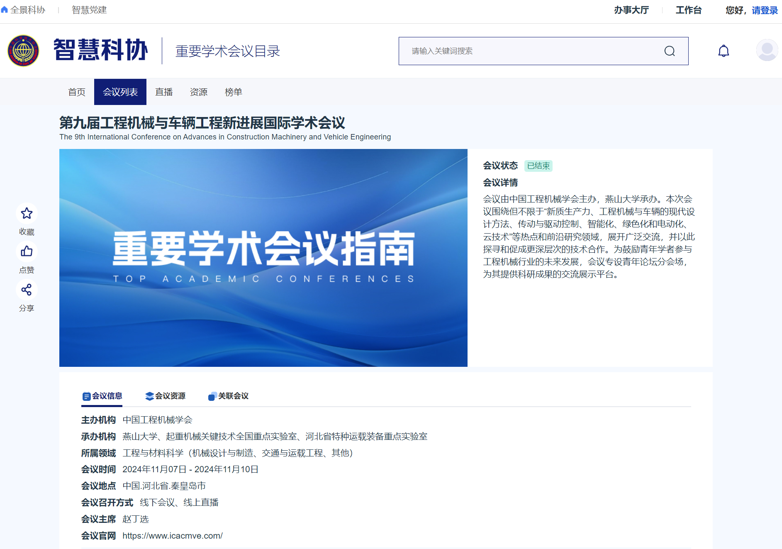Click the 会议详情 heading
The width and height of the screenshot is (782, 549).
[500, 183]
